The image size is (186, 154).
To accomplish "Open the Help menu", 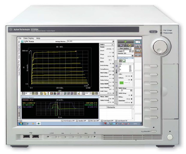I will coord(38,38).
